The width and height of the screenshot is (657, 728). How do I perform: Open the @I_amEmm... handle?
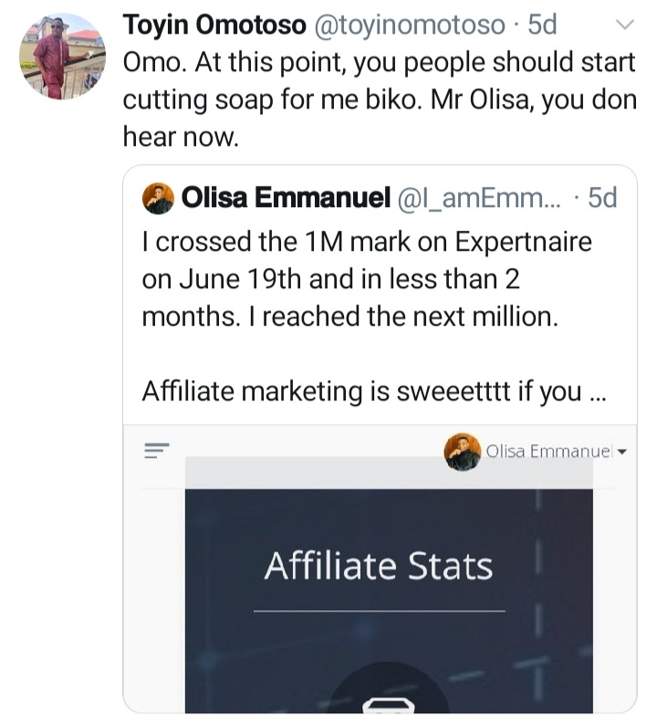click(x=479, y=198)
